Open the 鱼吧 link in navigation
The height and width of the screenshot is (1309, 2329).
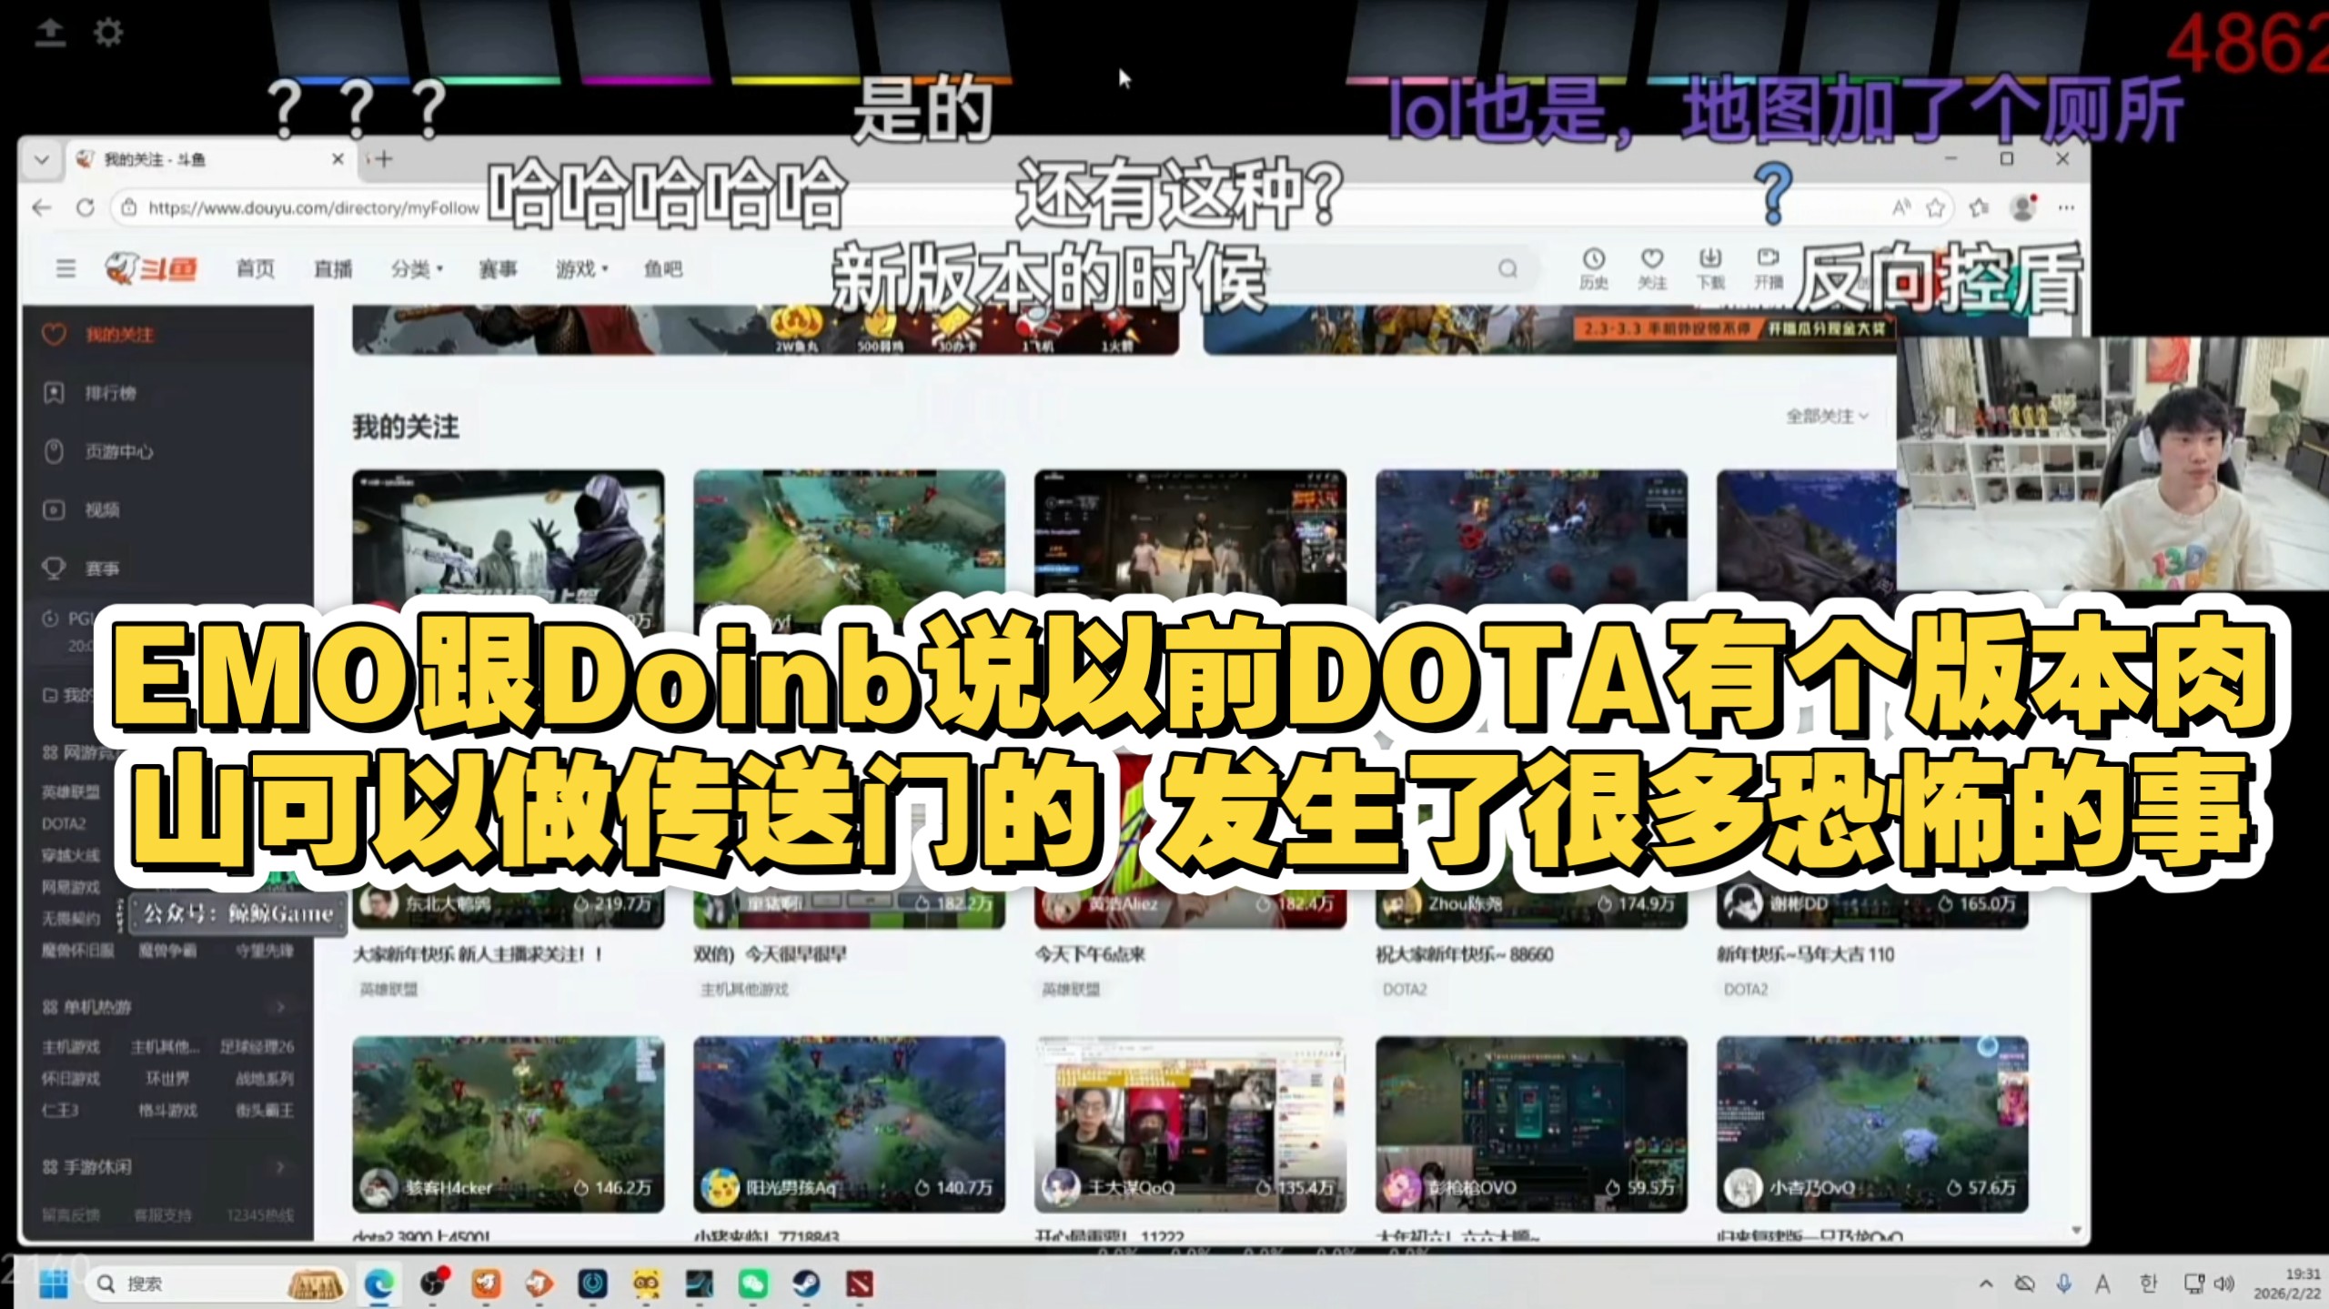point(662,269)
